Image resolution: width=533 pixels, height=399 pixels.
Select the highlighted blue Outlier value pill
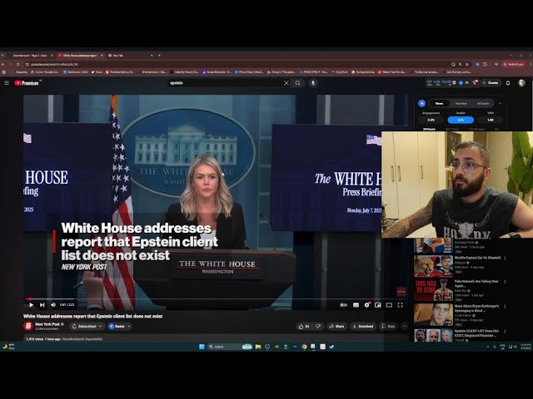click(x=461, y=120)
